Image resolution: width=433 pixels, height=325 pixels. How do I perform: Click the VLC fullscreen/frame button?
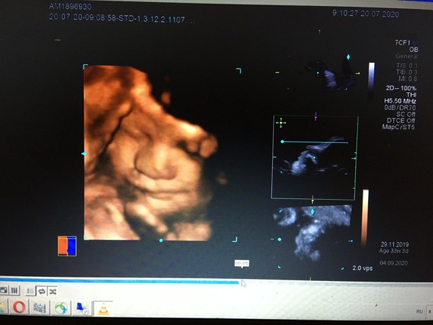[4, 290]
